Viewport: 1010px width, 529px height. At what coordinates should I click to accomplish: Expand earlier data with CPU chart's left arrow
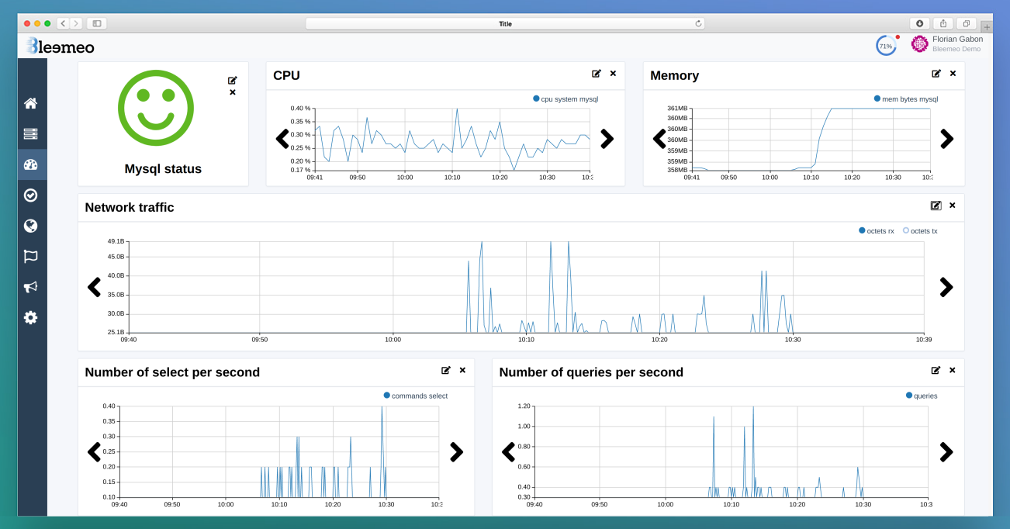pos(282,139)
